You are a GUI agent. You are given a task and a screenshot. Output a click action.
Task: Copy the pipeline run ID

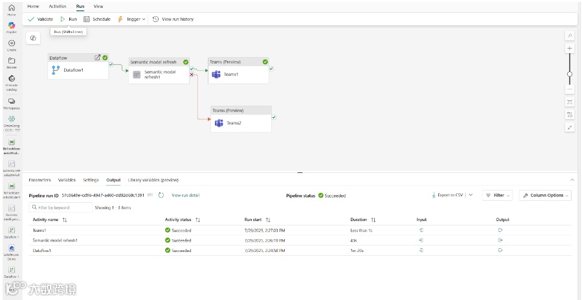pyautogui.click(x=150, y=195)
